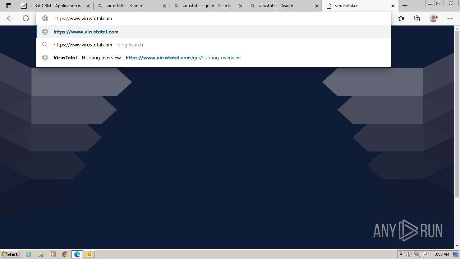Choose the Bing Search suggestion for virustotal
460x259 pixels.
pos(213,45)
